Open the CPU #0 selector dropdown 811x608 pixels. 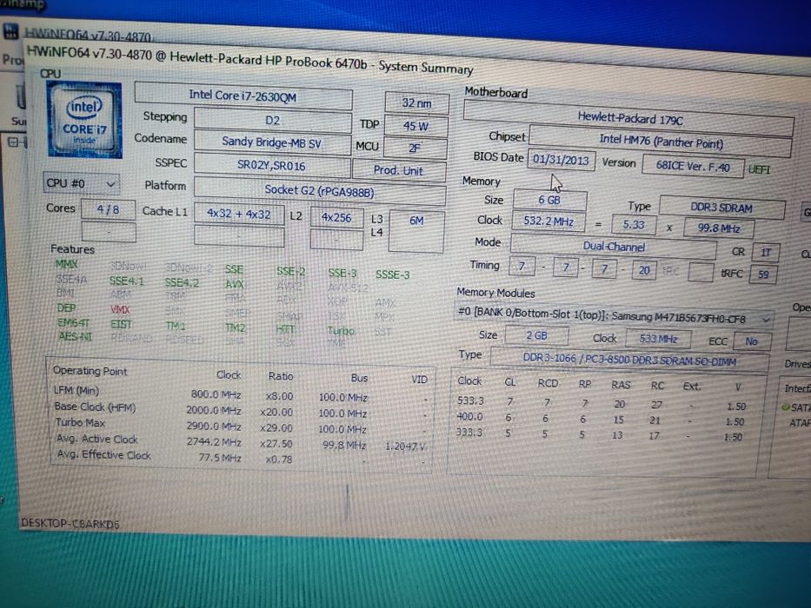pyautogui.click(x=81, y=183)
